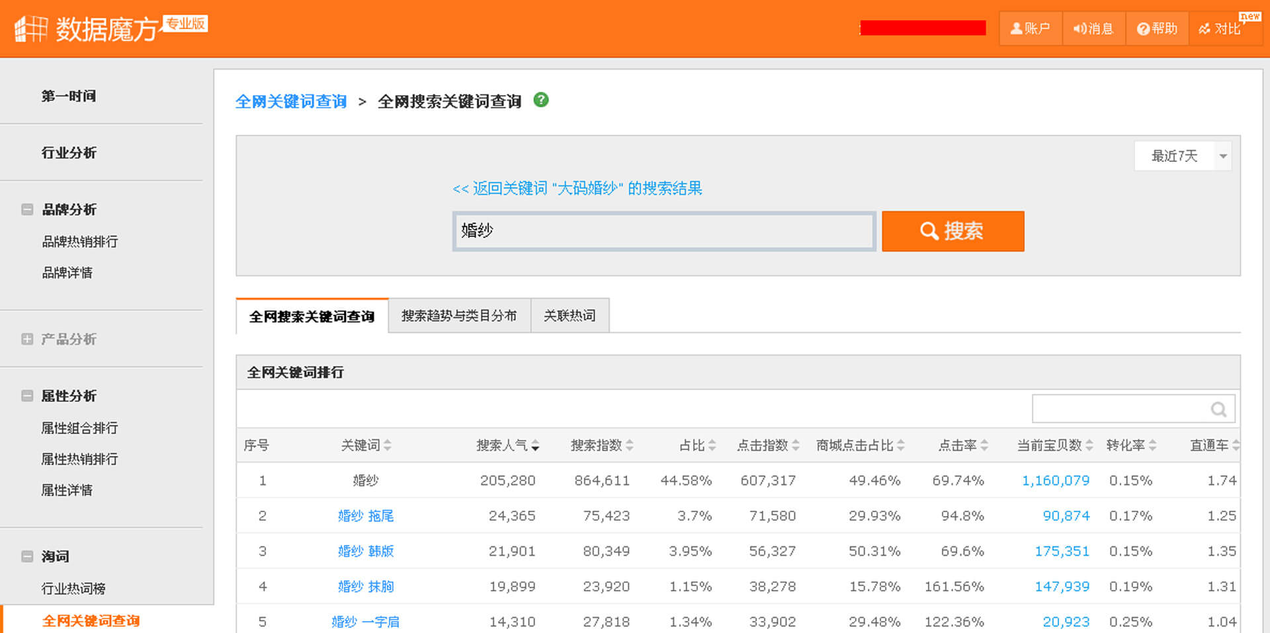Open 全网关键词查询 in sidebar

pos(91,620)
